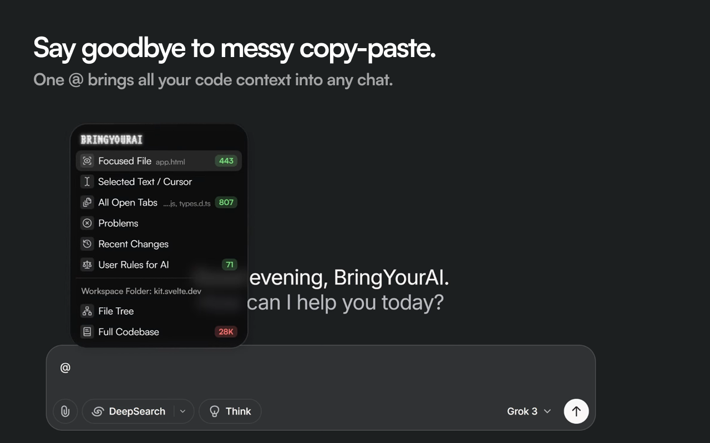Select the Full Codebase option
710x443 pixels.
[159, 332]
